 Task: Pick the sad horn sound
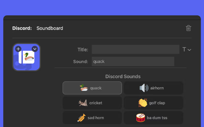[92, 118]
